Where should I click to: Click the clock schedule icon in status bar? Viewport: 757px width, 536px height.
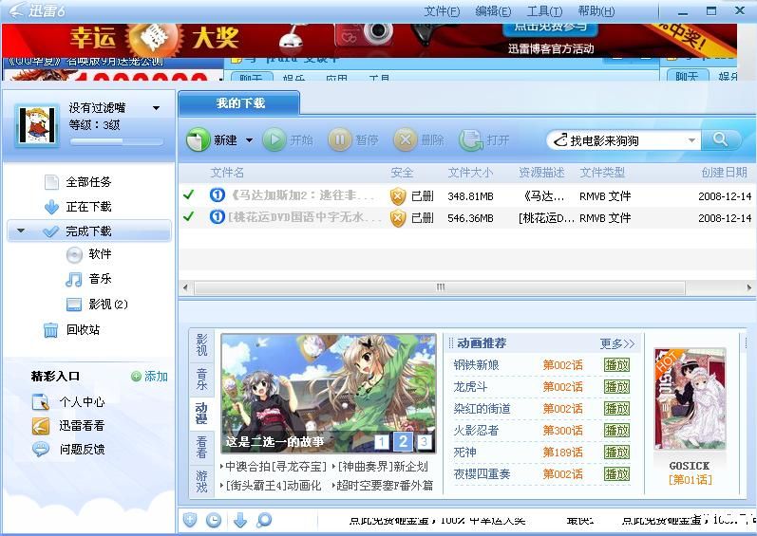pos(214,520)
